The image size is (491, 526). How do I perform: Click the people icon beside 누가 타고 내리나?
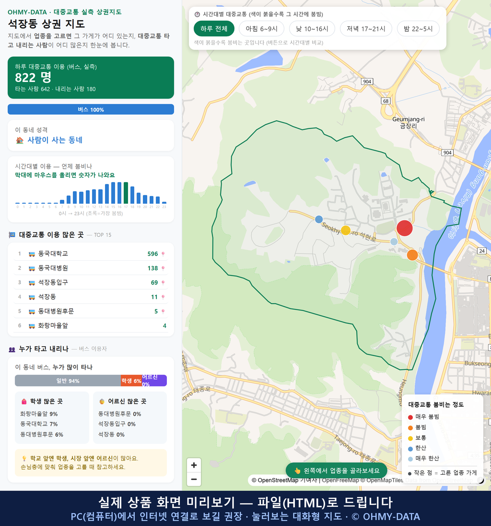[x=12, y=349]
